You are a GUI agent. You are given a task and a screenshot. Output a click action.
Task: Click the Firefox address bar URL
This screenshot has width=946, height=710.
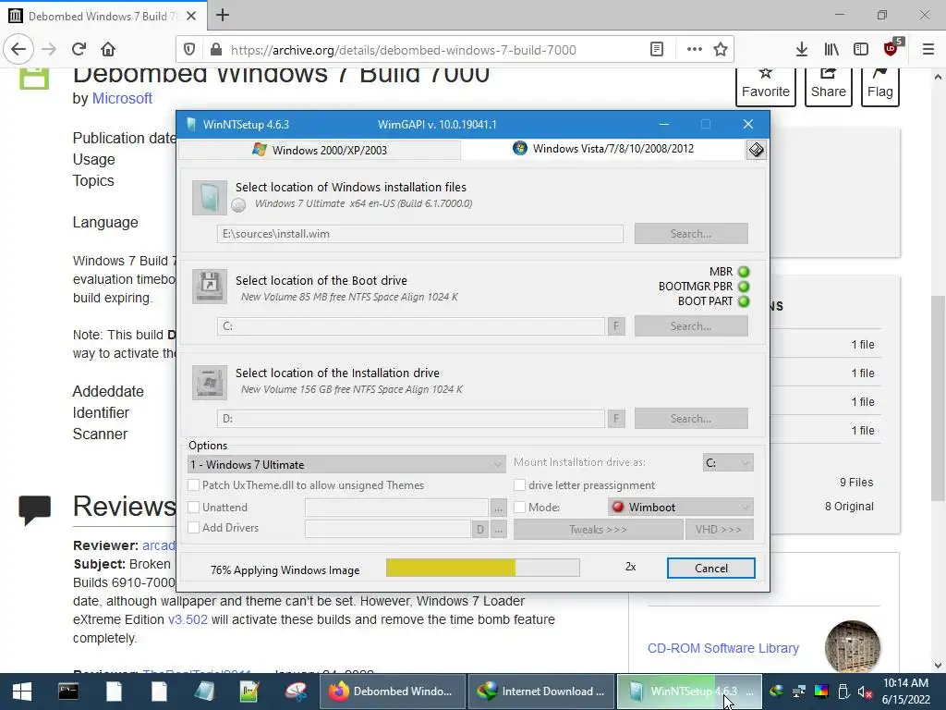pyautogui.click(x=403, y=50)
